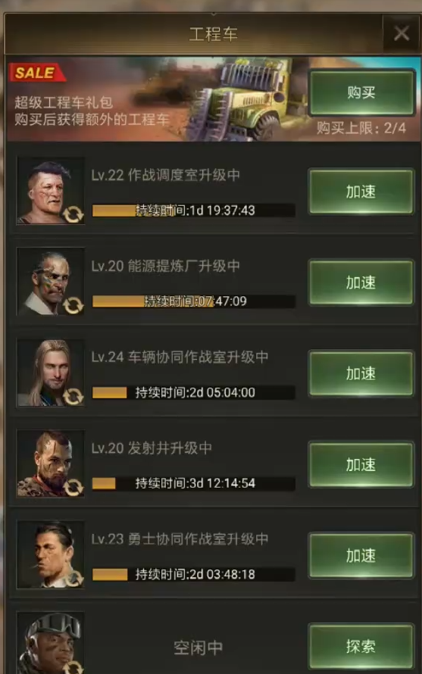Select the hero portrait on the 作战调度室 row
This screenshot has height=674, width=422.
click(50, 191)
